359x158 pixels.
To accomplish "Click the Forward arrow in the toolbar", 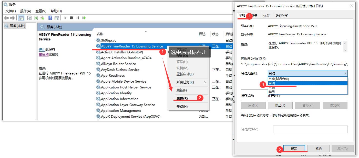I will 12,18.
